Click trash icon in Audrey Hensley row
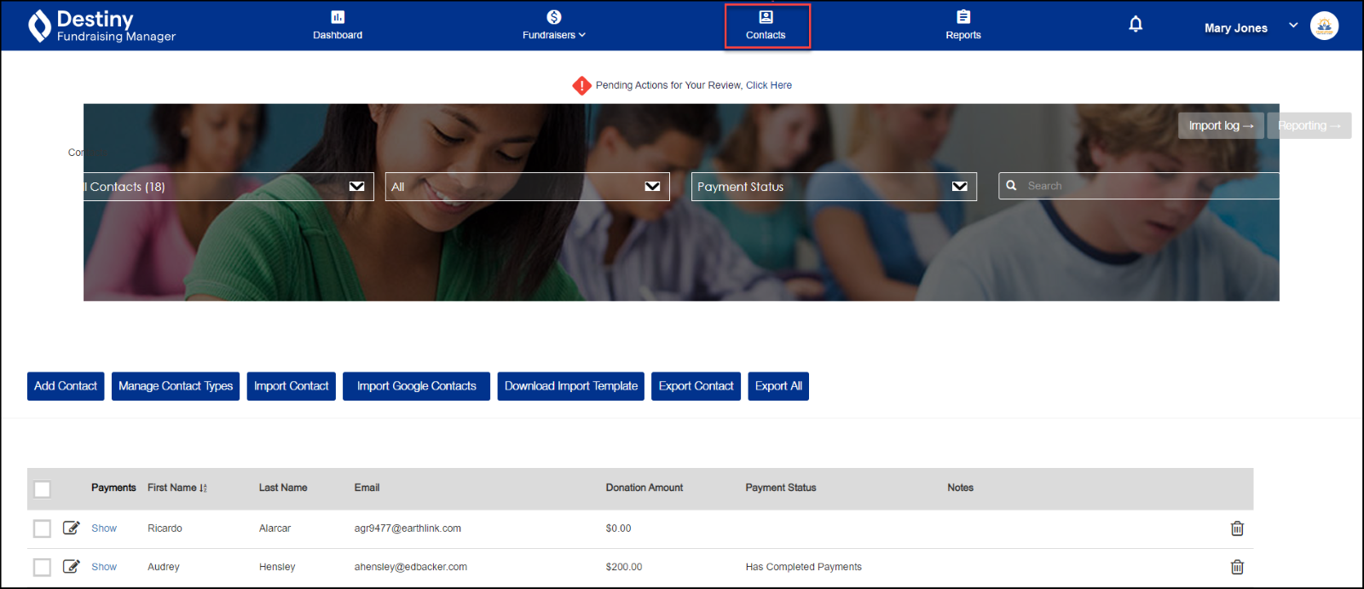The image size is (1364, 589). click(x=1237, y=567)
